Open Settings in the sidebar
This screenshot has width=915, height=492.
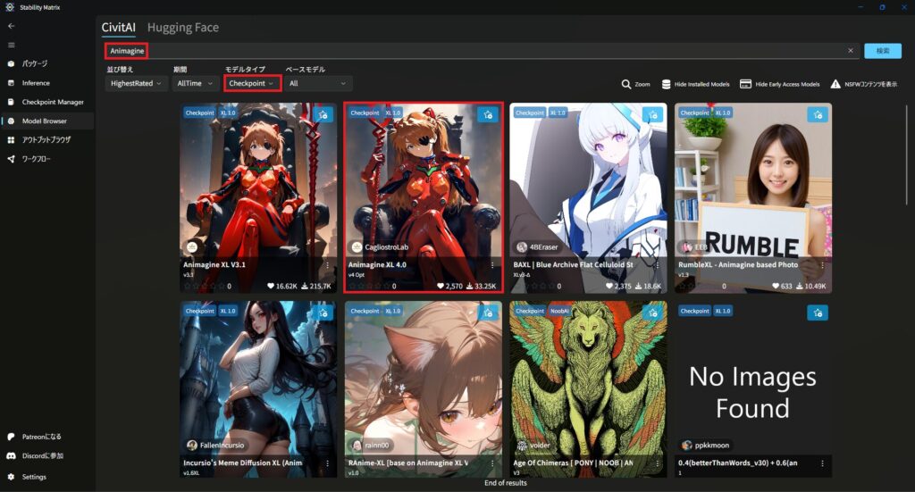click(46, 477)
